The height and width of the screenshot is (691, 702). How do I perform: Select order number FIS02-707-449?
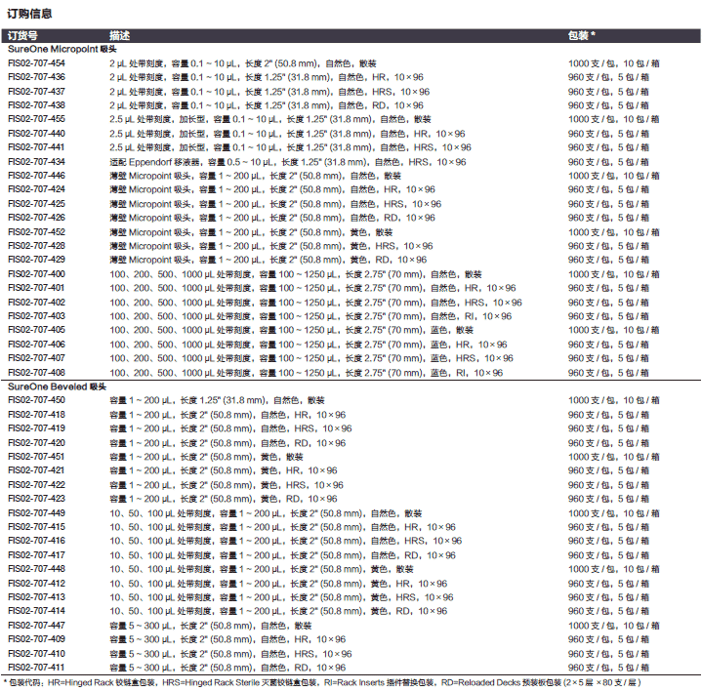(x=36, y=512)
